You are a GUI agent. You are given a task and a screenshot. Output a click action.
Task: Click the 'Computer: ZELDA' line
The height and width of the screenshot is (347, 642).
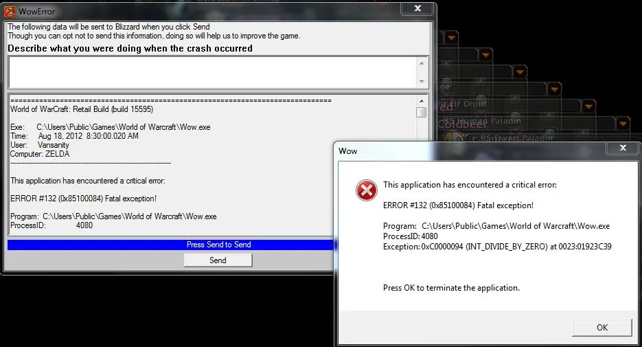coord(40,154)
